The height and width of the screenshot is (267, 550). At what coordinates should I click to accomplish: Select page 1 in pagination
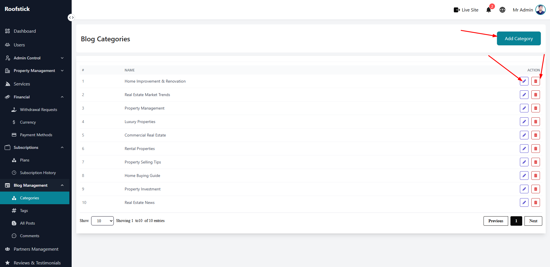pos(516,221)
